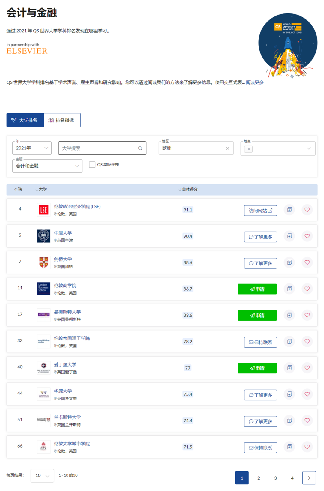Focus the 大学搜索 search field
Screen dimensions: 324x491
pos(102,148)
